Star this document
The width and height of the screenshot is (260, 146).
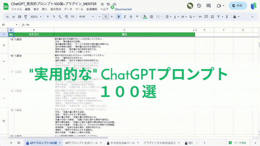[x=102, y=4]
